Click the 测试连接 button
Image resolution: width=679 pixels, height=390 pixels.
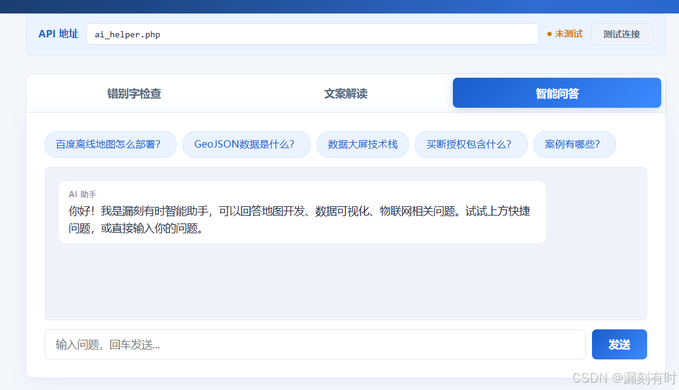[621, 34]
